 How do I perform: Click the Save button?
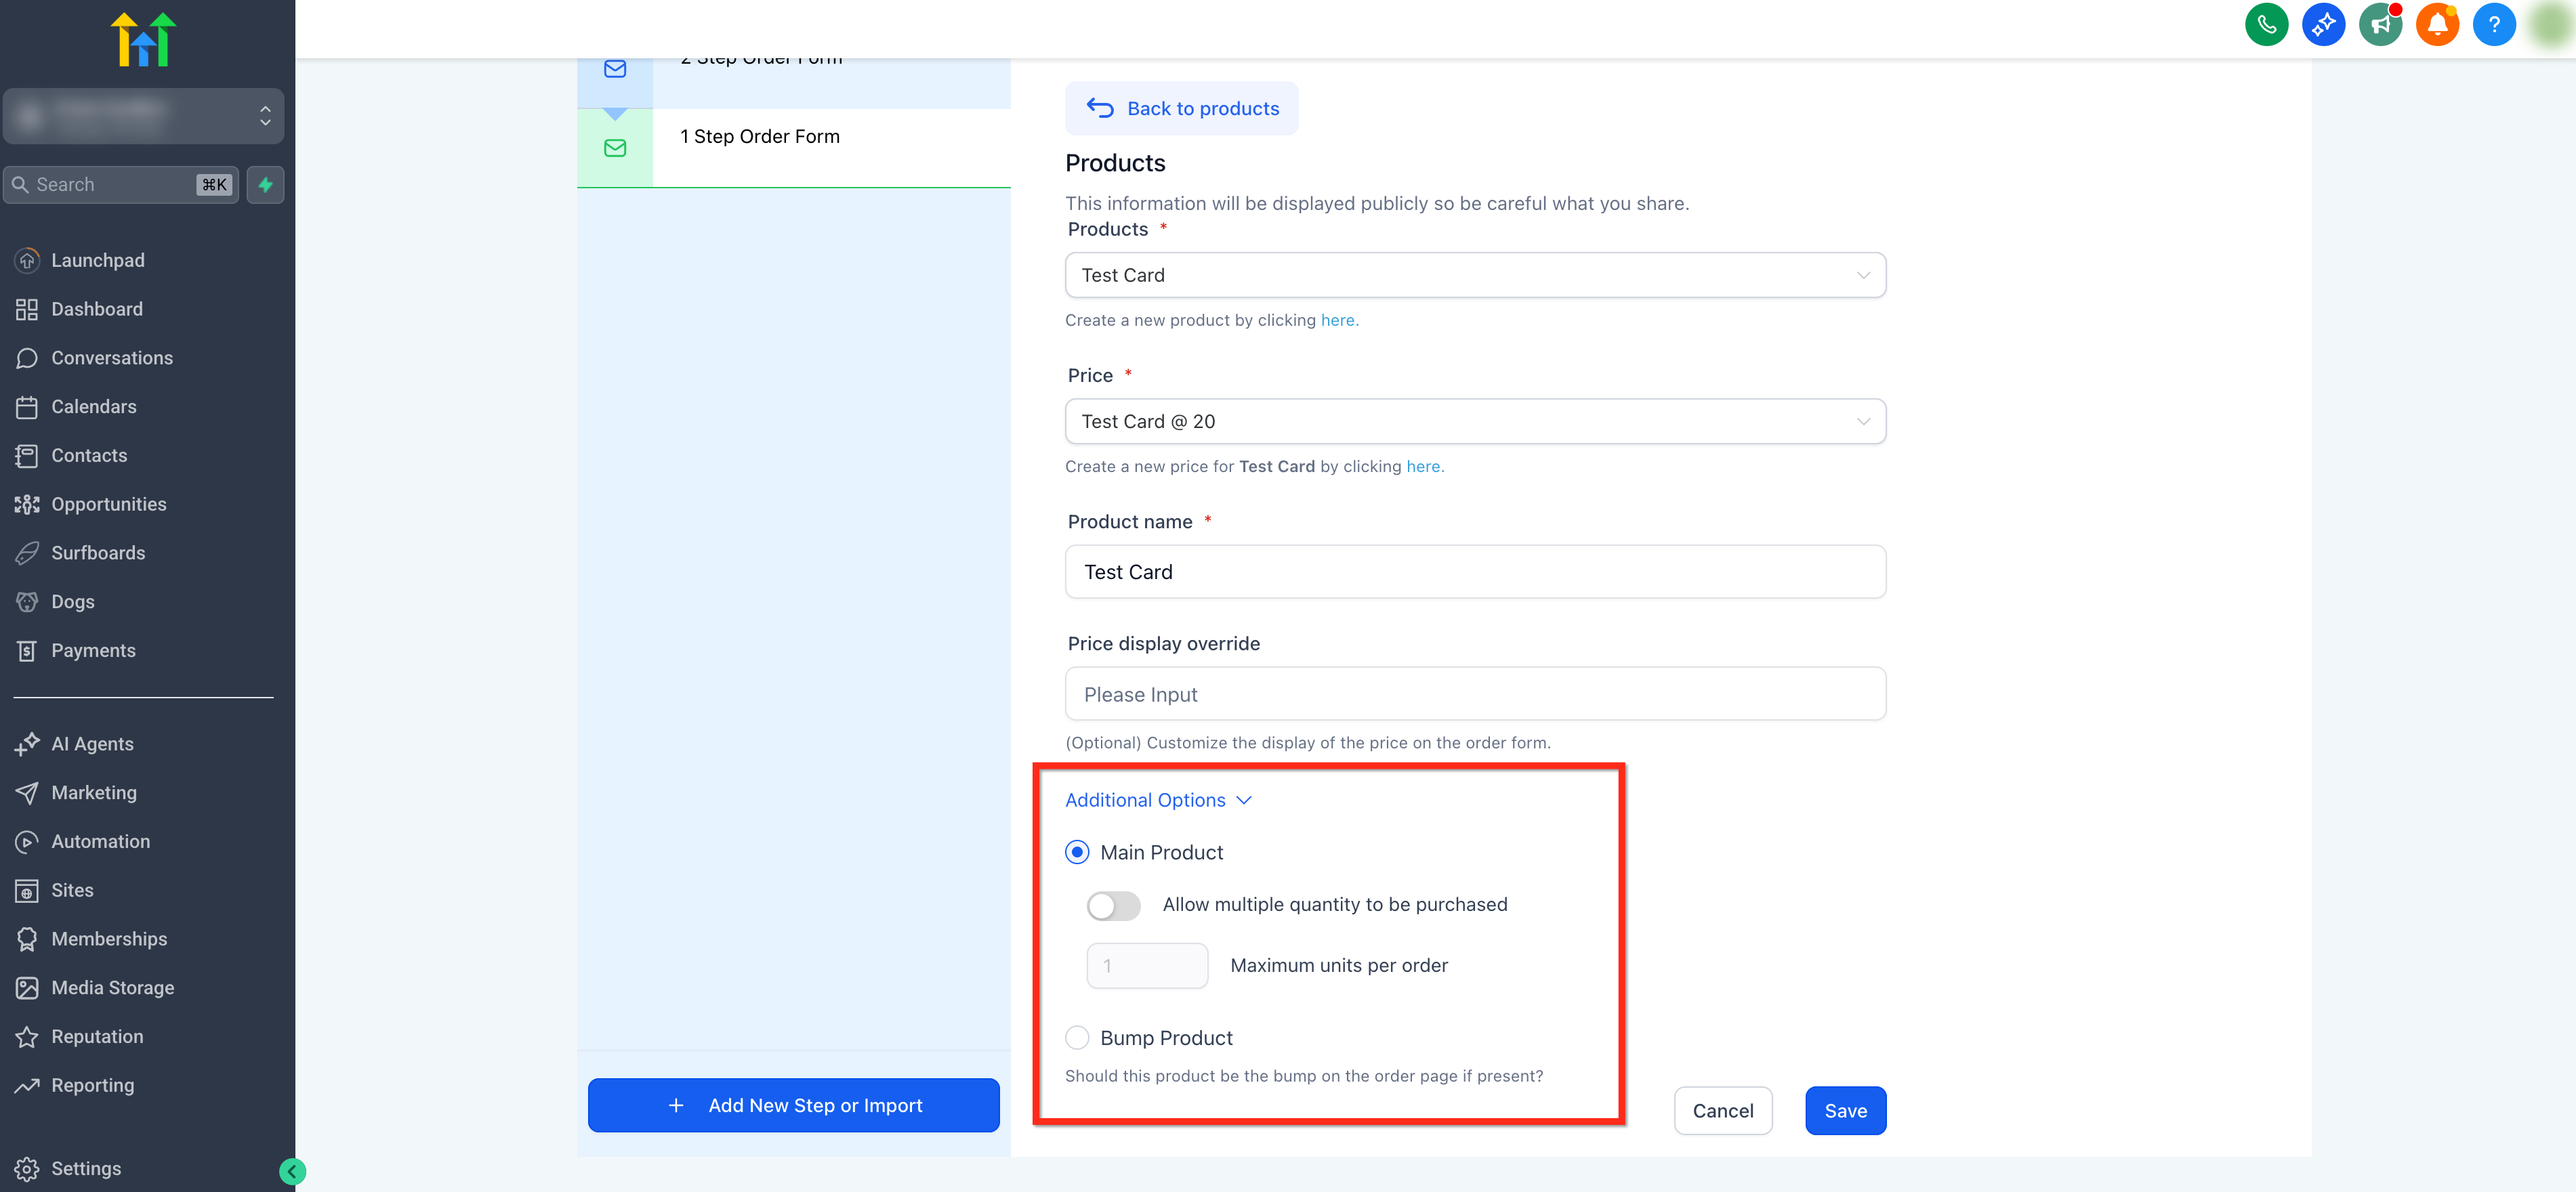(1845, 1110)
